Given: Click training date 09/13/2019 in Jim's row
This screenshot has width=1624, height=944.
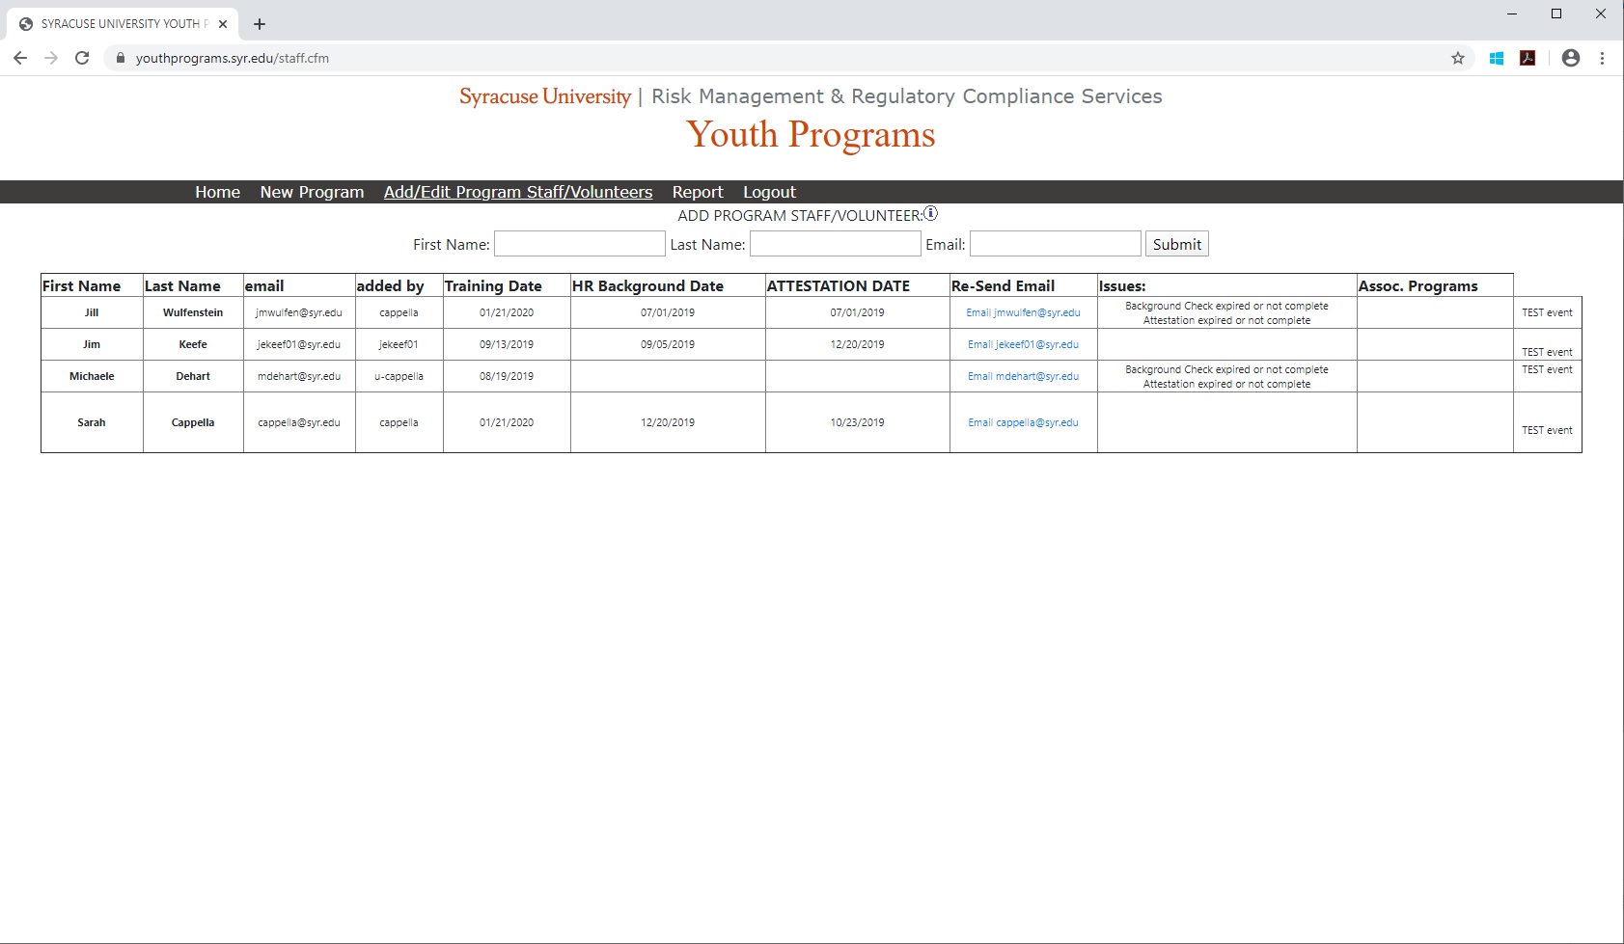Looking at the screenshot, I should click(x=507, y=344).
